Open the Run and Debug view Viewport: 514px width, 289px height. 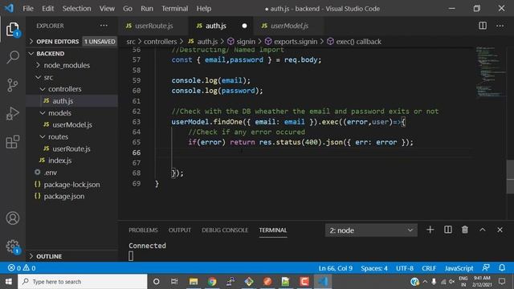(13, 113)
